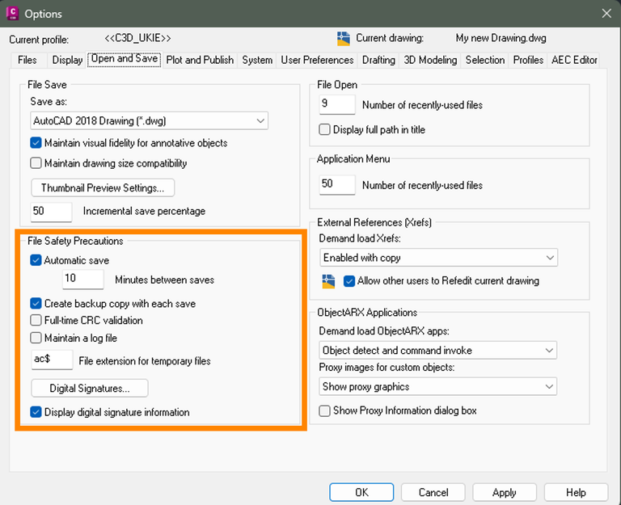Select the Open and Save tab
Image resolution: width=621 pixels, height=505 pixels.
[x=125, y=59]
